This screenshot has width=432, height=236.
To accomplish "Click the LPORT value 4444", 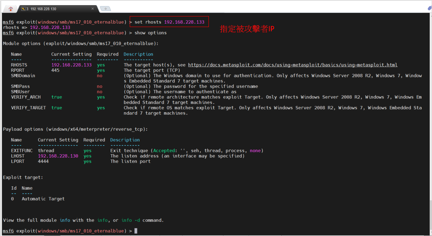I will pyautogui.click(x=43, y=161).
